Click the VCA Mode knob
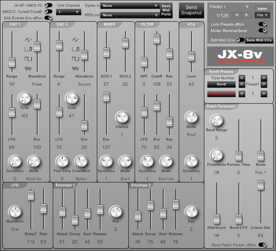 point(191,117)
